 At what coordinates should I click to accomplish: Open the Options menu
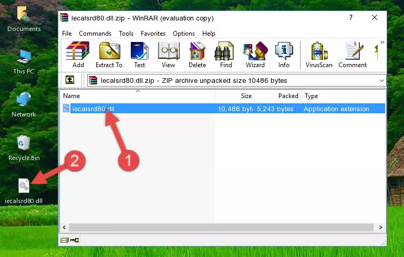click(x=184, y=34)
